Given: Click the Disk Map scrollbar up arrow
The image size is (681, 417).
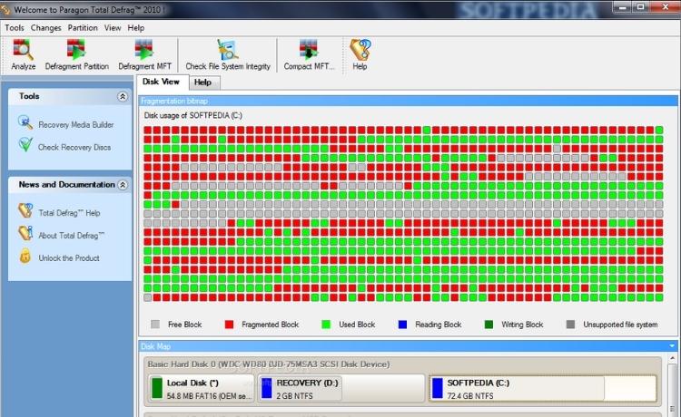Looking at the screenshot, I should point(672,359).
